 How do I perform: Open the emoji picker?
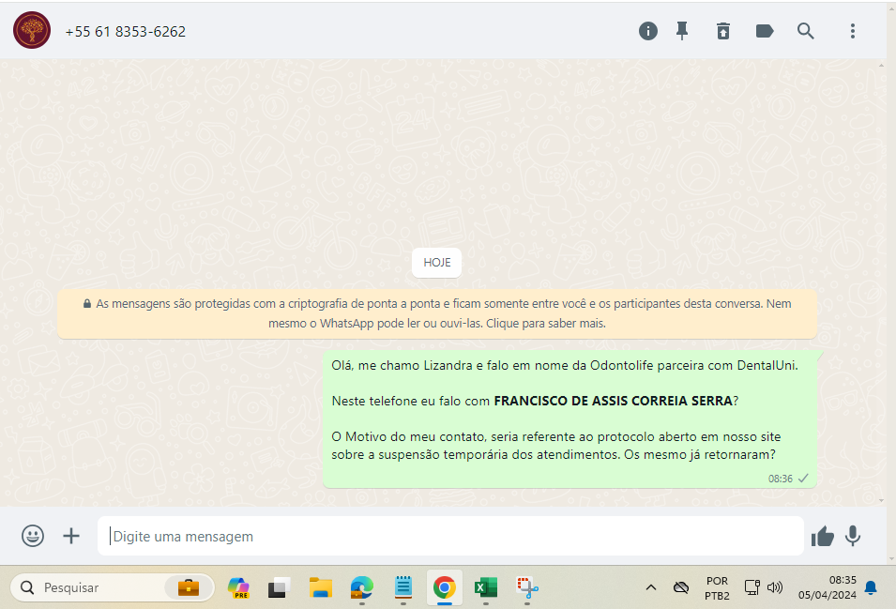pyautogui.click(x=33, y=536)
